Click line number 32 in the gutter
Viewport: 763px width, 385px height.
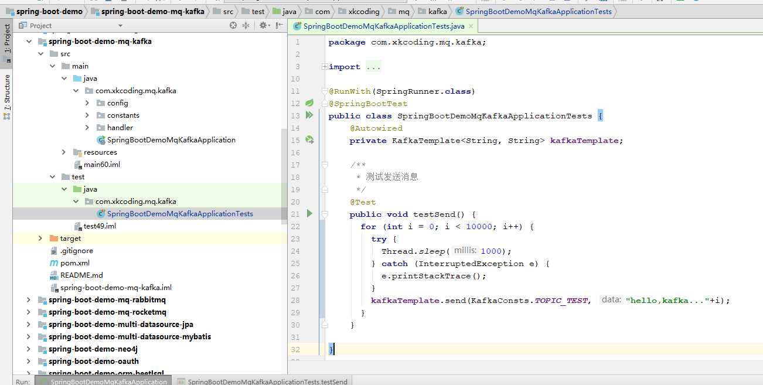[x=295, y=350]
